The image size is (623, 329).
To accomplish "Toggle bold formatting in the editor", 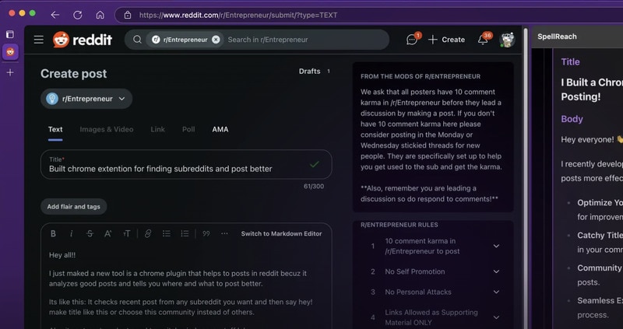I will click(x=54, y=233).
